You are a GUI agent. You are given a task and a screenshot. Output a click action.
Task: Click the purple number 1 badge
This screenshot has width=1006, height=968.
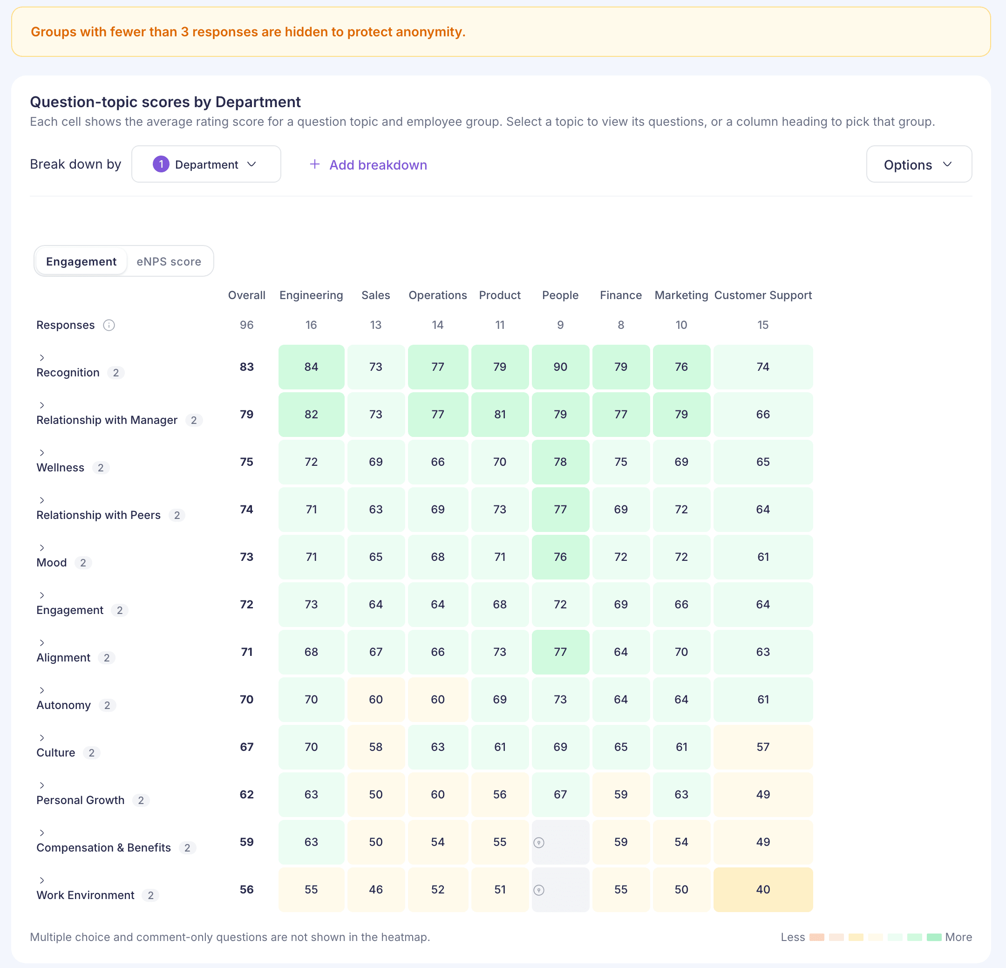161,164
